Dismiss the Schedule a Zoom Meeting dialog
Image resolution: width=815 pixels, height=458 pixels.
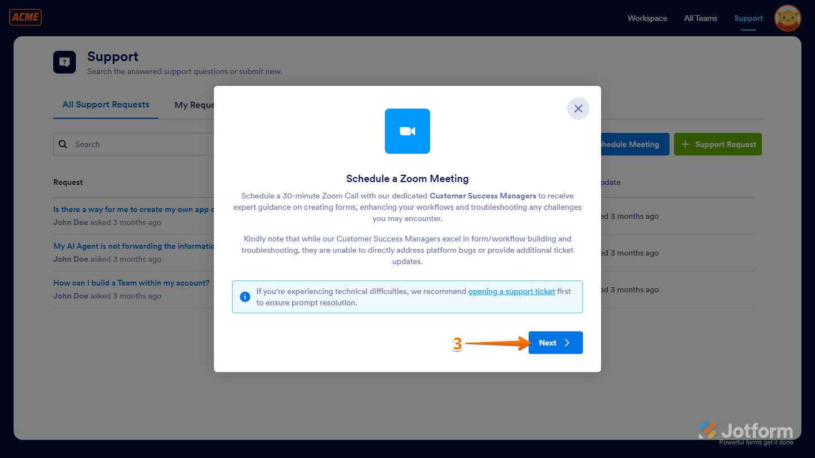578,108
